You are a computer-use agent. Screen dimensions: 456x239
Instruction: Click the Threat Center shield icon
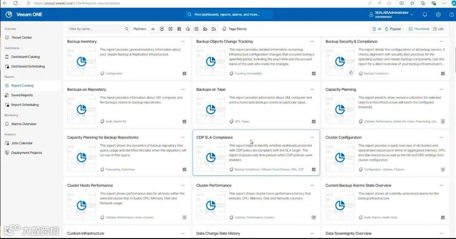point(7,38)
